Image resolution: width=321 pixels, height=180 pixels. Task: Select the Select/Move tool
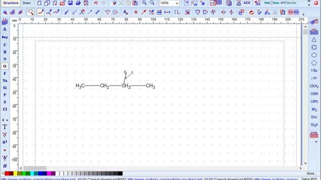pyautogui.click(x=5, y=12)
